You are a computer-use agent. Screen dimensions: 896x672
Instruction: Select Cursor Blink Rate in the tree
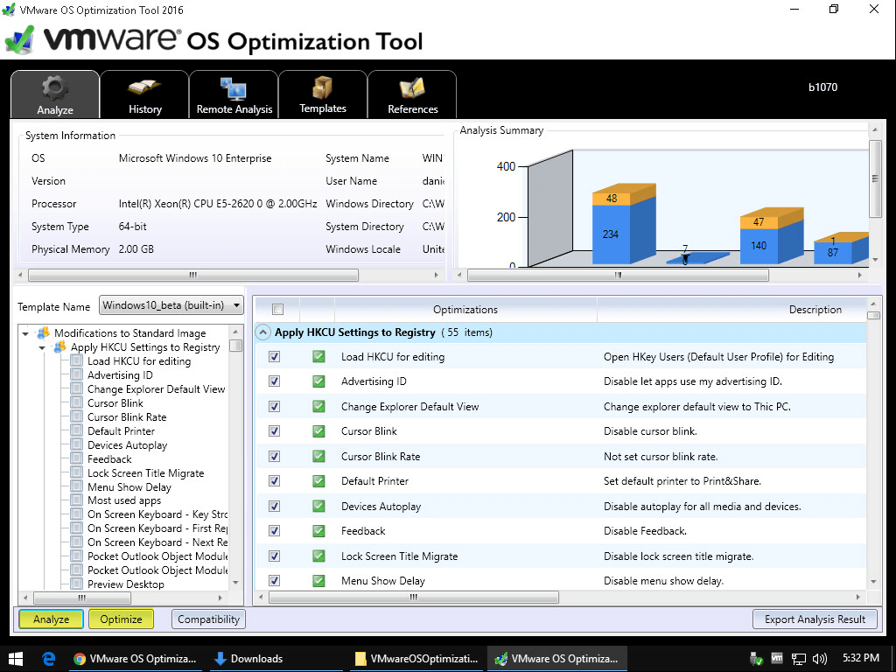click(x=127, y=417)
